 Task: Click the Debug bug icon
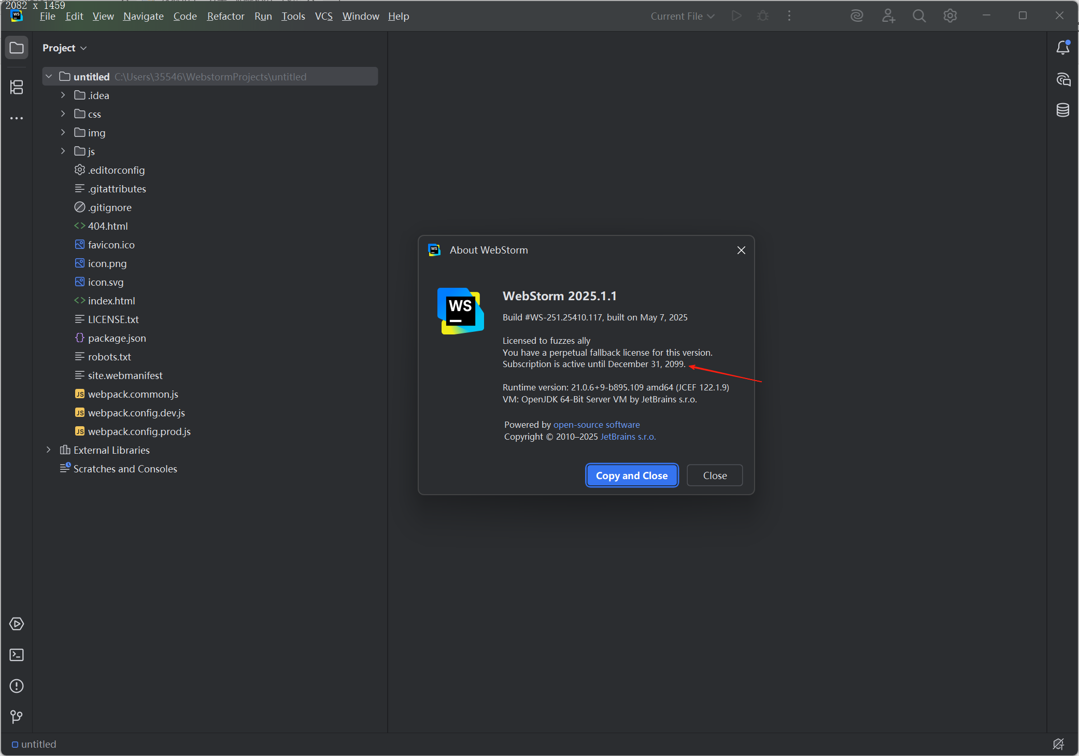[x=763, y=16]
